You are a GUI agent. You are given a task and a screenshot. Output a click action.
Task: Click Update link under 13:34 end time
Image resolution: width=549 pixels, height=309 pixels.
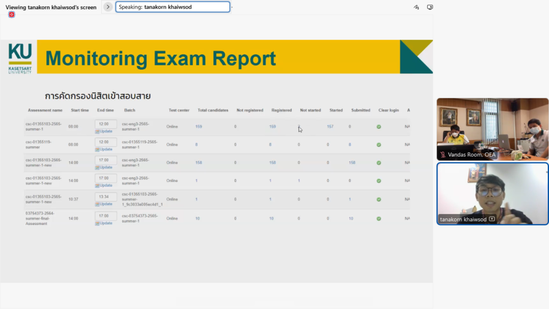[x=104, y=204]
